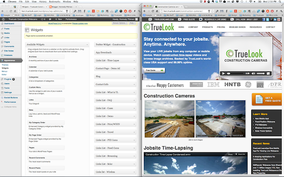Click the hero video progress bar
Screen dimensions: 284x177
click(x=235, y=73)
